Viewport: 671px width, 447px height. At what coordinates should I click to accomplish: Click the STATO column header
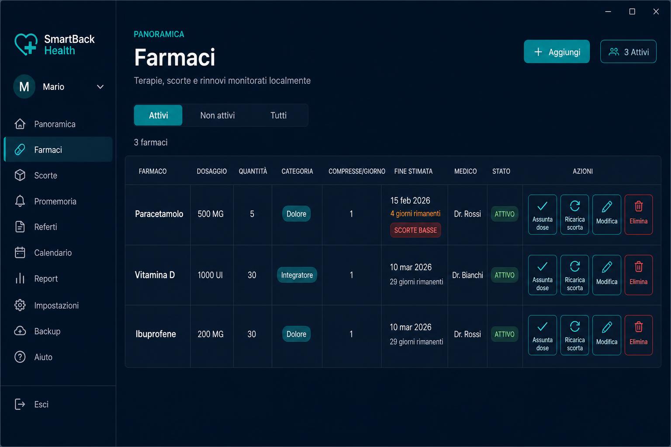pyautogui.click(x=501, y=171)
